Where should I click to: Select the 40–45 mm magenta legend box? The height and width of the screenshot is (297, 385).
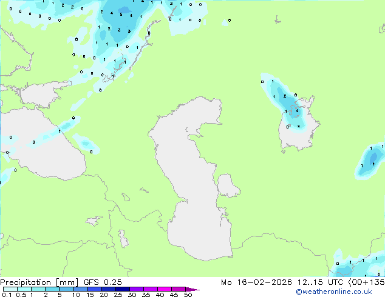click(165, 289)
